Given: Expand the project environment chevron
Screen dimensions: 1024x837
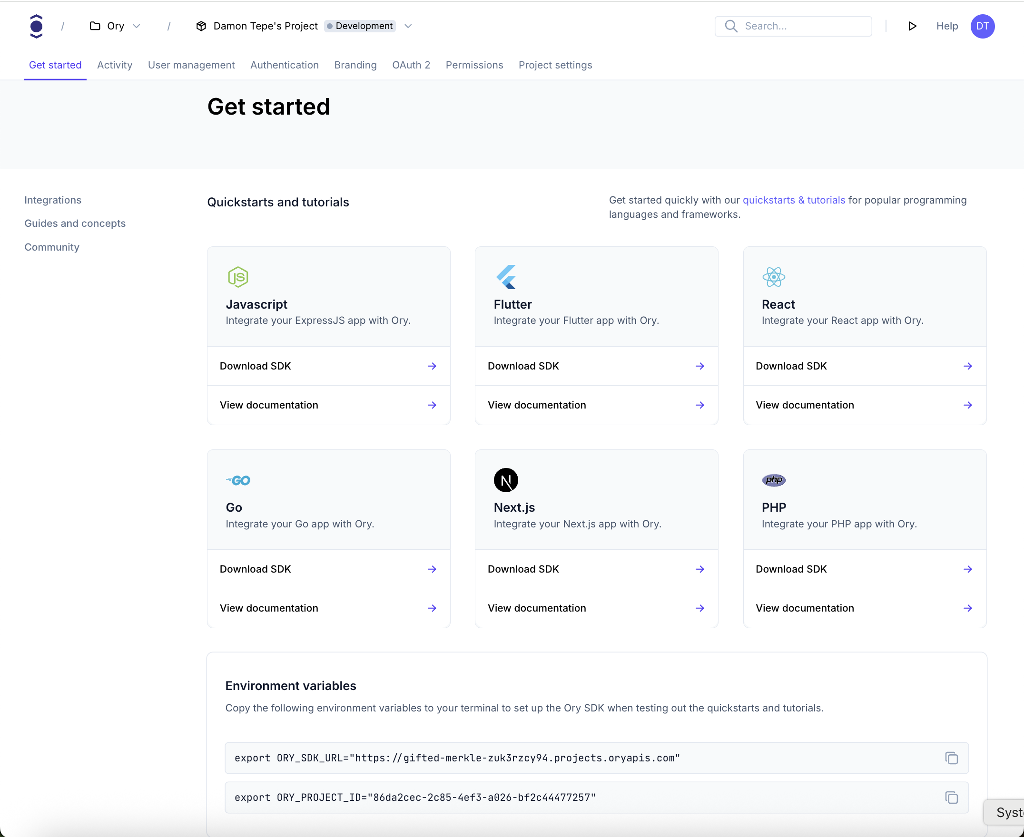Looking at the screenshot, I should pos(408,26).
